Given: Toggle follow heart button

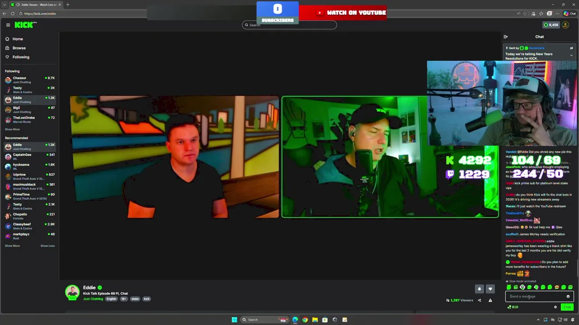Looking at the screenshot, I should click(490, 289).
